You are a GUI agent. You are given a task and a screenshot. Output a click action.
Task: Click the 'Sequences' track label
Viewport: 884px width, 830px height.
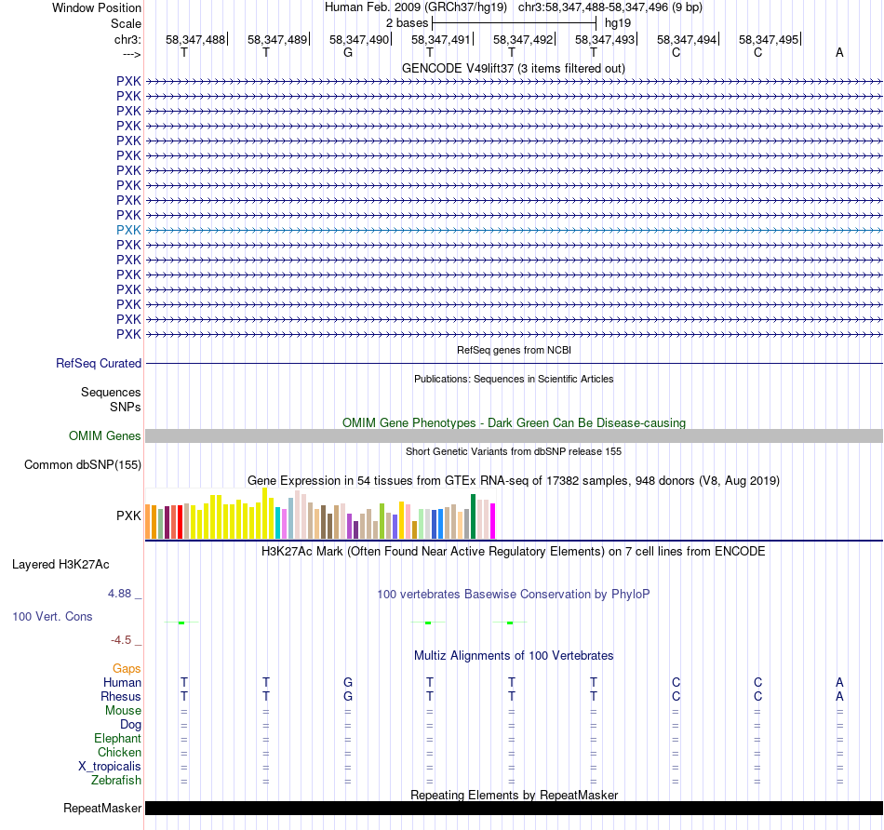click(x=111, y=392)
